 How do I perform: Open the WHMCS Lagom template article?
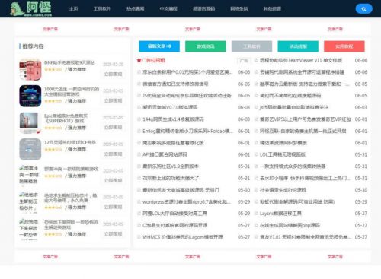pos(182,237)
